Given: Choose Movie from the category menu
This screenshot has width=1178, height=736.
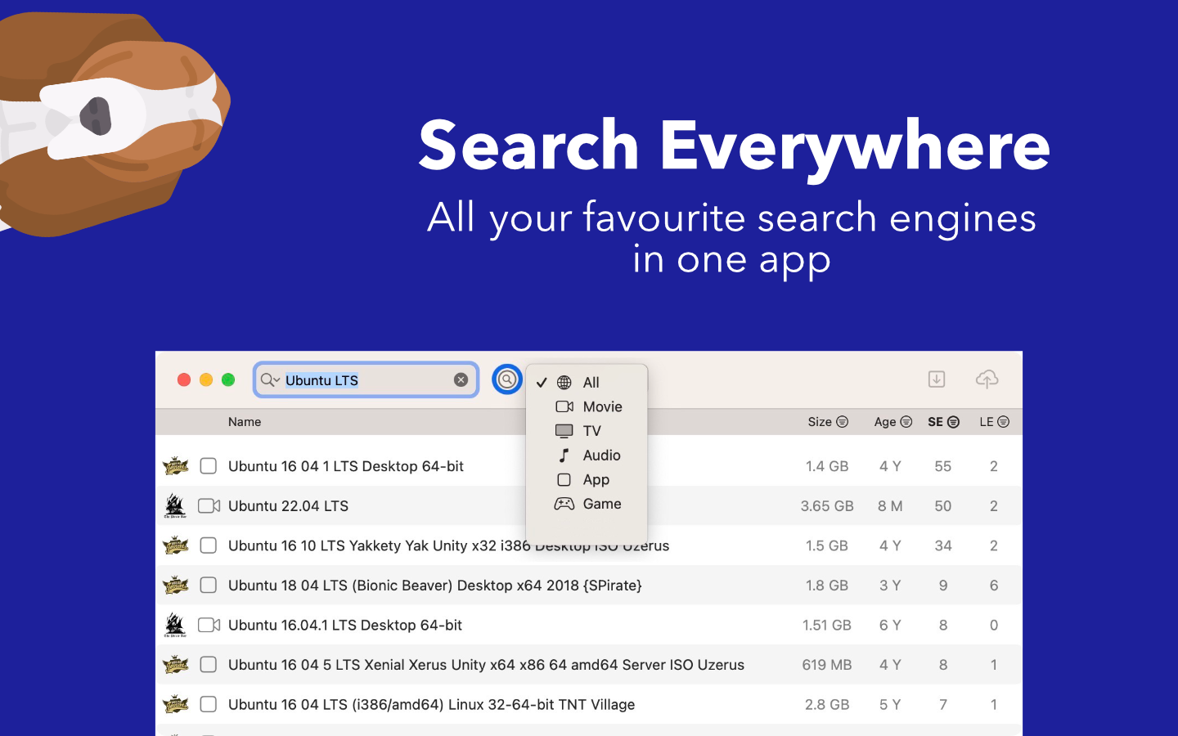Looking at the screenshot, I should (x=587, y=406).
